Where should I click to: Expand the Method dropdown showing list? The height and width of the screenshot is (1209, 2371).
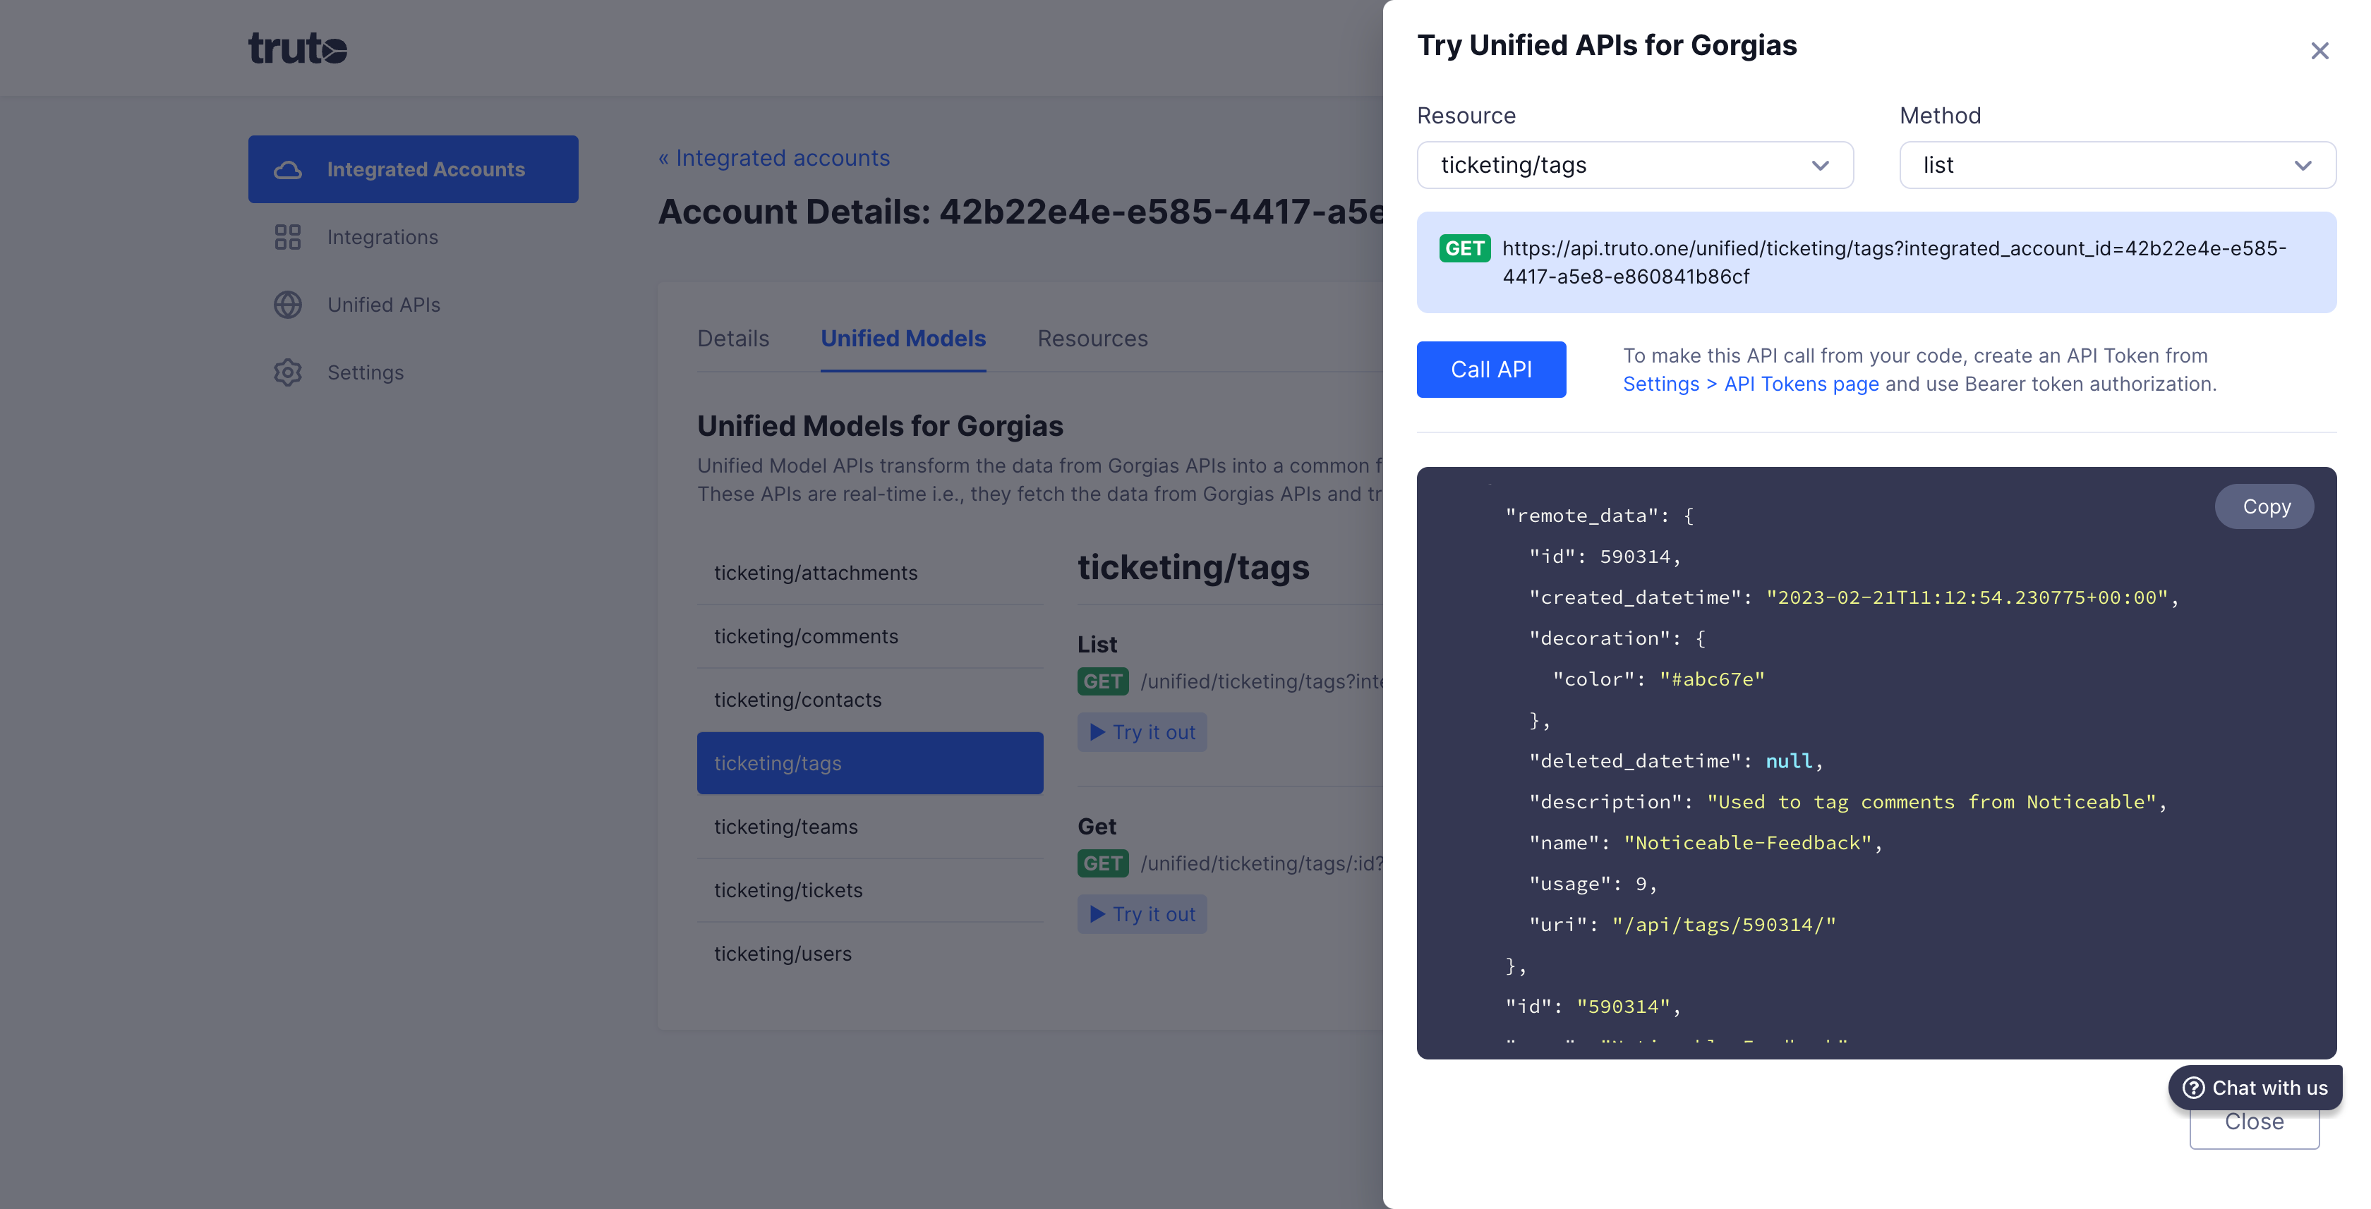pos(2117,164)
